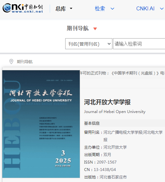Focus the 请输入检索词 search input

pos(139,44)
